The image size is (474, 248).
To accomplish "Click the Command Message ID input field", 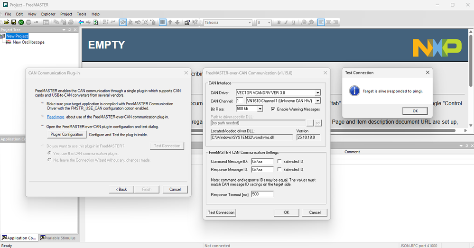I will (262, 161).
